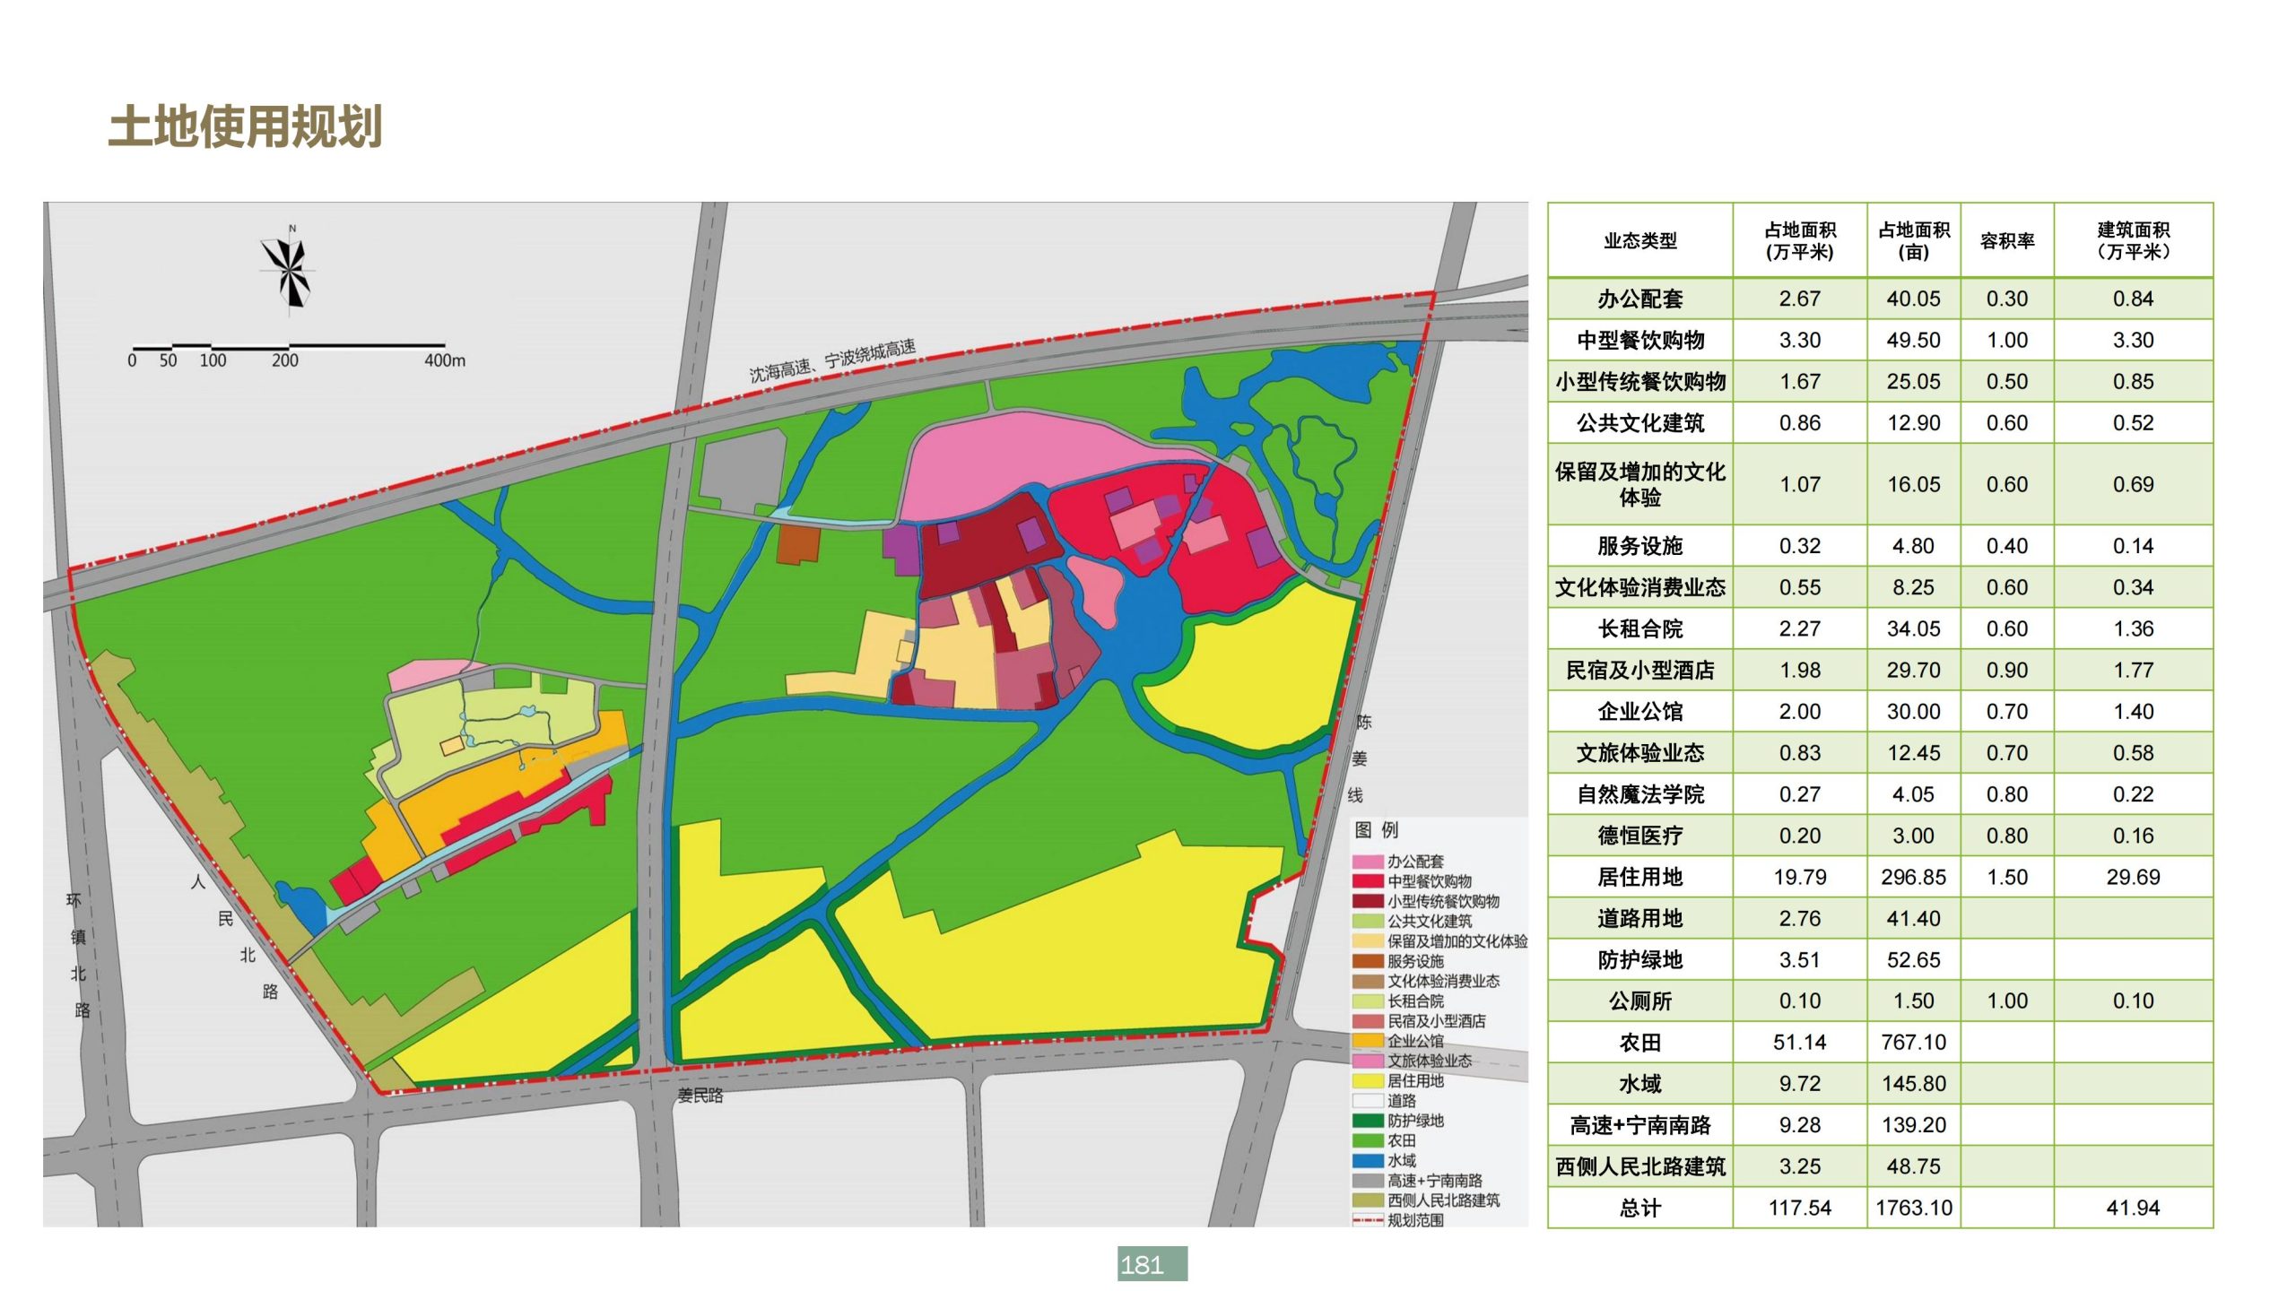2296x1291 pixels.
Task: Click the 规划范围 dashed red legend symbol
Action: coord(1368,1221)
